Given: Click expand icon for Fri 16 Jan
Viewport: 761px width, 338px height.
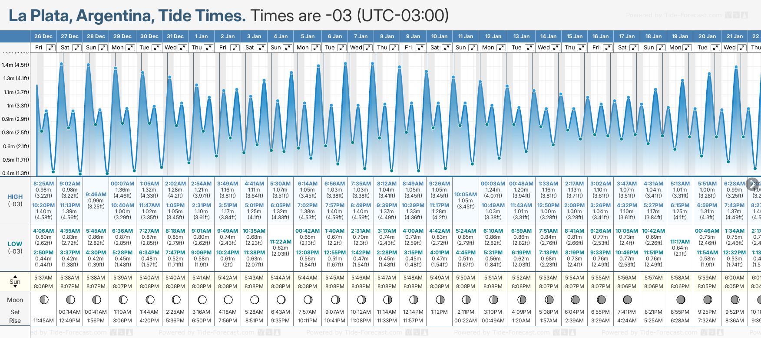Looking at the screenshot, I should click(x=608, y=48).
